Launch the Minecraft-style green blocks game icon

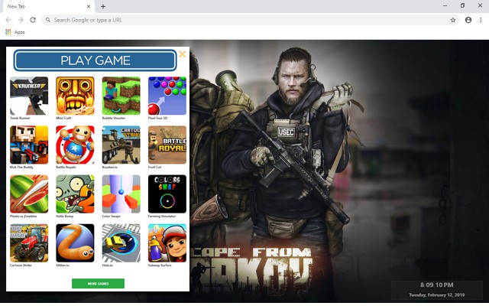click(x=121, y=96)
